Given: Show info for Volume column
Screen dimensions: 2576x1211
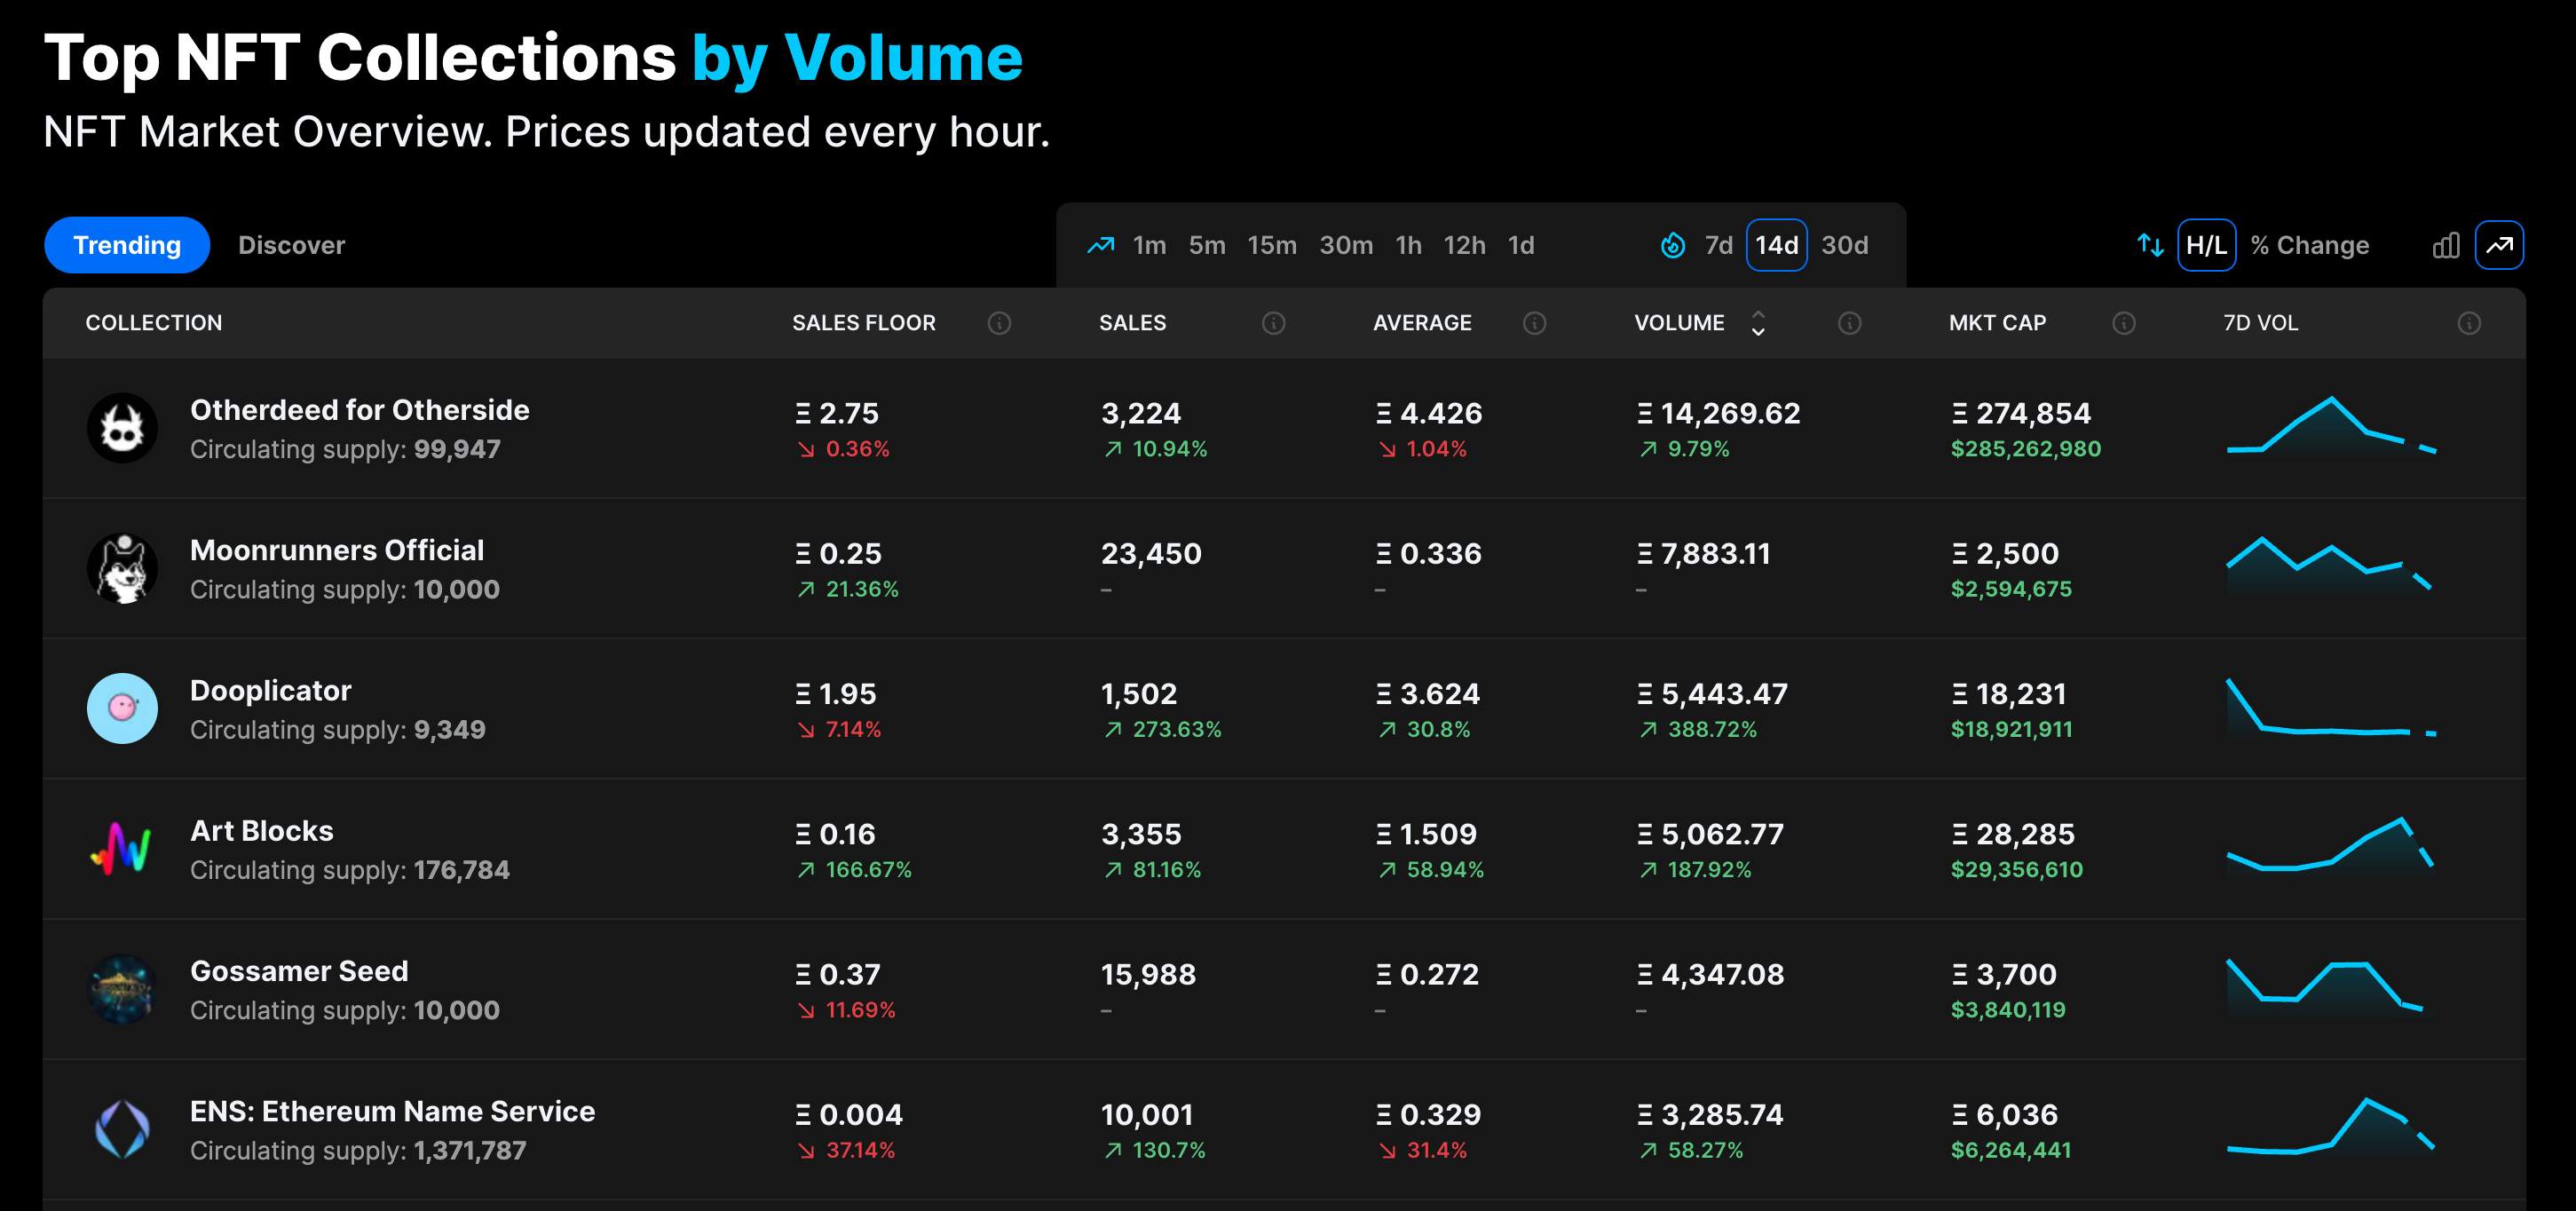Looking at the screenshot, I should [x=1849, y=323].
